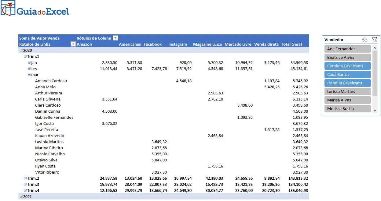Collapse the 2021 year group
This screenshot has height=201, width=381.
pos(21,196)
